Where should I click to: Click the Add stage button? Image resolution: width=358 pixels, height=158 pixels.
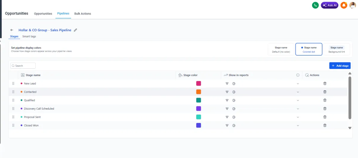pos(340,66)
